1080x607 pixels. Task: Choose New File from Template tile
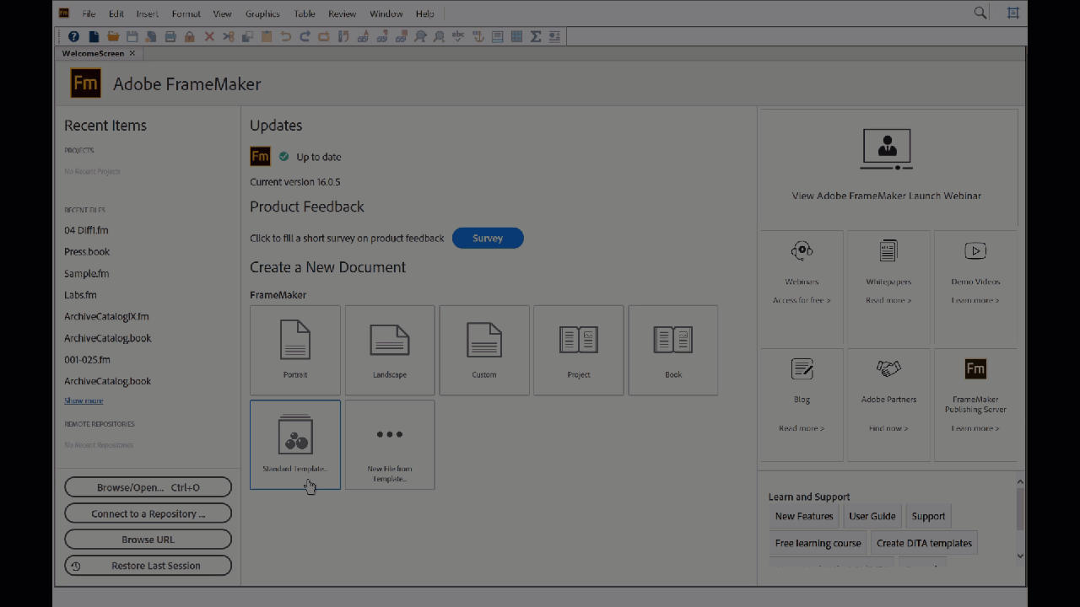click(390, 444)
